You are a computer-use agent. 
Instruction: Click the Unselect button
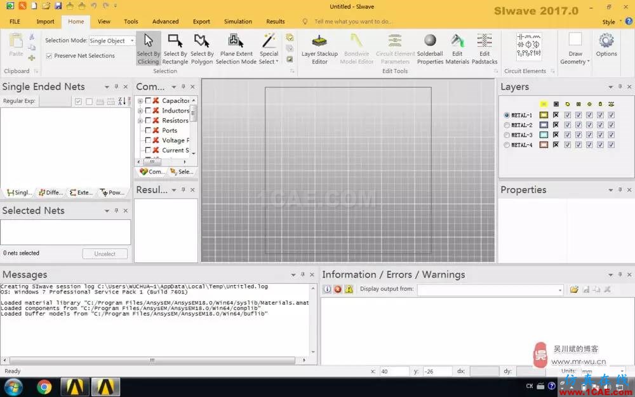point(105,253)
